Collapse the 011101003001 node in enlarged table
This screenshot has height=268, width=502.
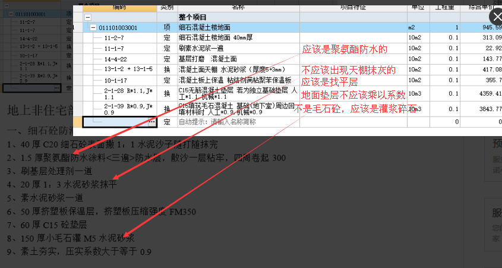(x=93, y=28)
